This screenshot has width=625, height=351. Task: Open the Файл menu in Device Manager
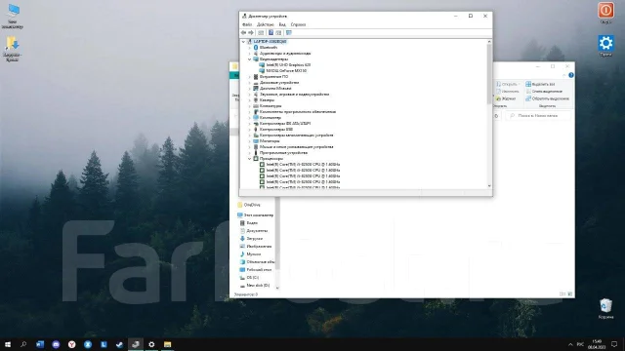pos(247,24)
